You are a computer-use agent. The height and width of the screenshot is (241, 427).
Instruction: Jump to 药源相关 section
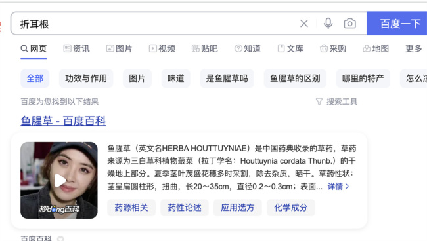(x=131, y=208)
